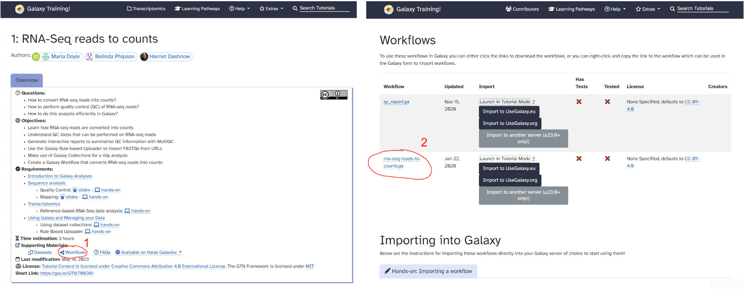Open the Available on these Galaxies dropdown

[x=149, y=252]
